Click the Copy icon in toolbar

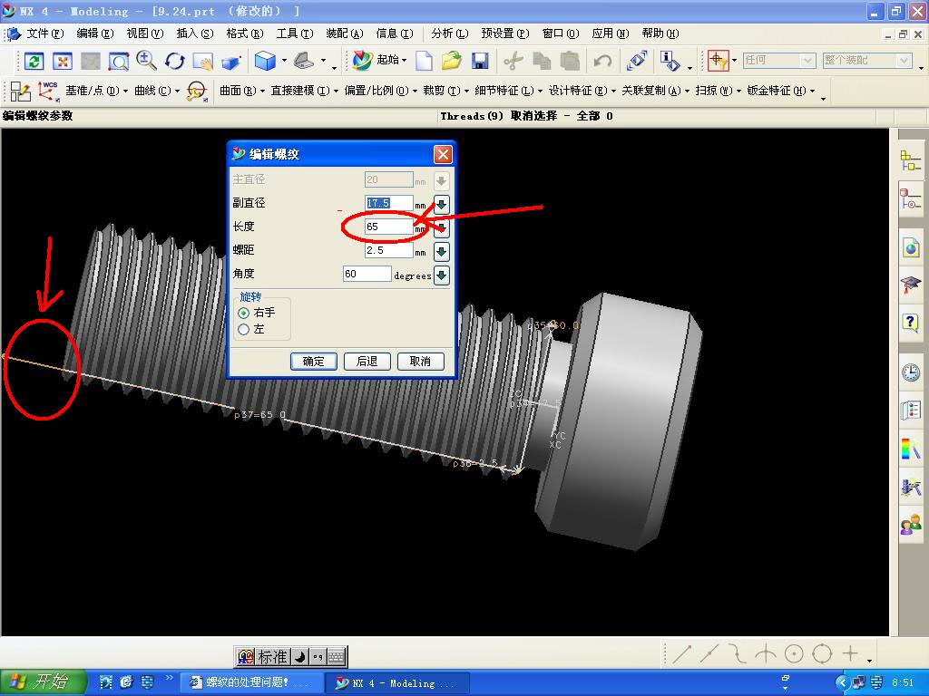coord(543,61)
